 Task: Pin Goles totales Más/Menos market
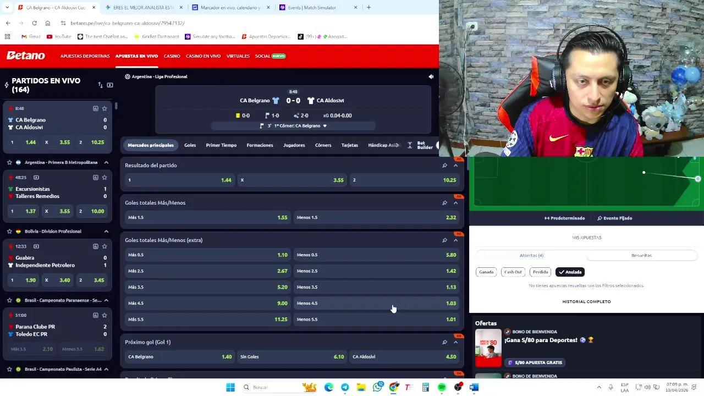(x=444, y=202)
